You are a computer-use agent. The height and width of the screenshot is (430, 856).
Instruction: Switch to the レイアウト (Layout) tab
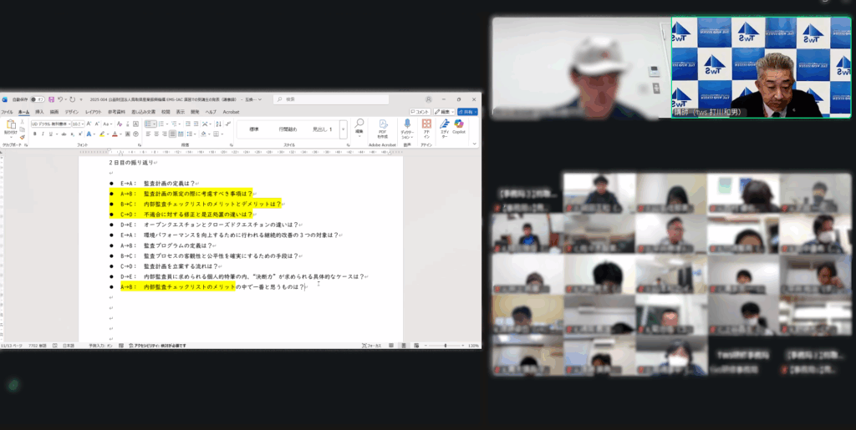92,111
